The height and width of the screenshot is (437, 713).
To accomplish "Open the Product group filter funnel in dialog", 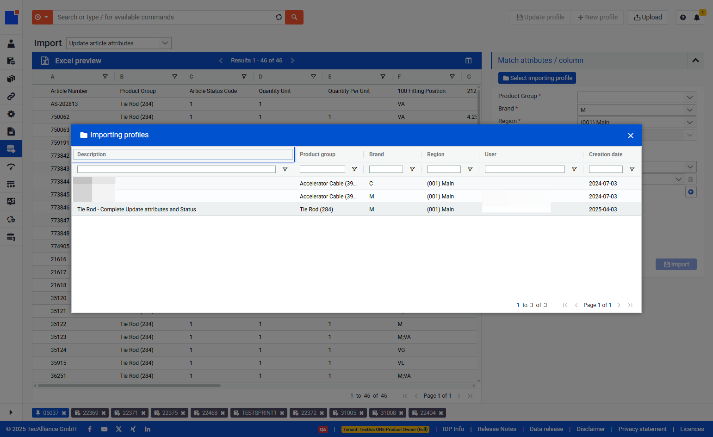I will (x=354, y=169).
